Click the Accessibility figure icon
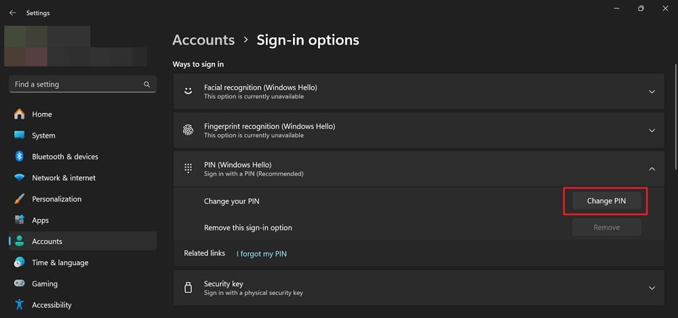The width and height of the screenshot is (678, 318). (20, 305)
